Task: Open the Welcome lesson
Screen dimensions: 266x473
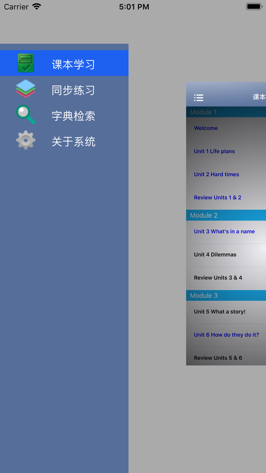Action: (226, 128)
